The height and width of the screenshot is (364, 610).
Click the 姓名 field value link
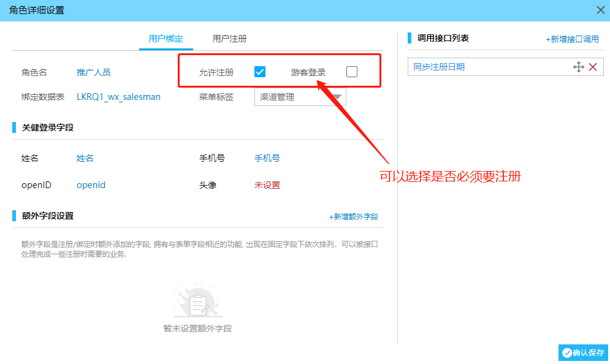85,158
